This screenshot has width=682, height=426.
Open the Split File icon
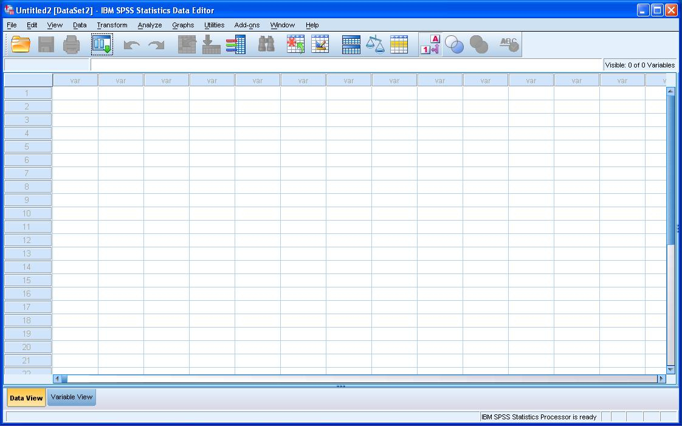click(x=350, y=44)
